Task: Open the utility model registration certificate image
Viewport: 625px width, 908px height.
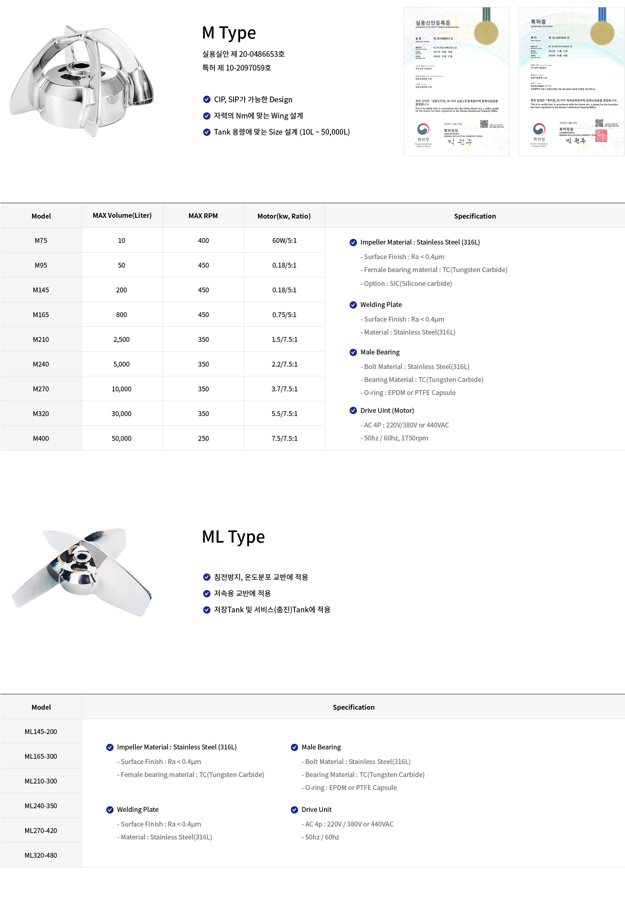Action: (x=456, y=82)
